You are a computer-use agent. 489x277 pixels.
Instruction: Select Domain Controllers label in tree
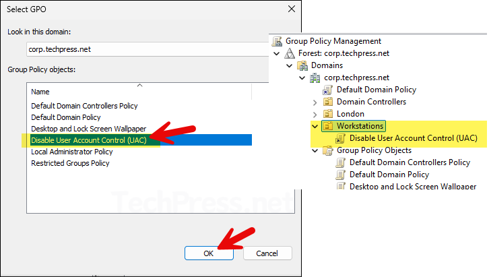pyautogui.click(x=371, y=102)
